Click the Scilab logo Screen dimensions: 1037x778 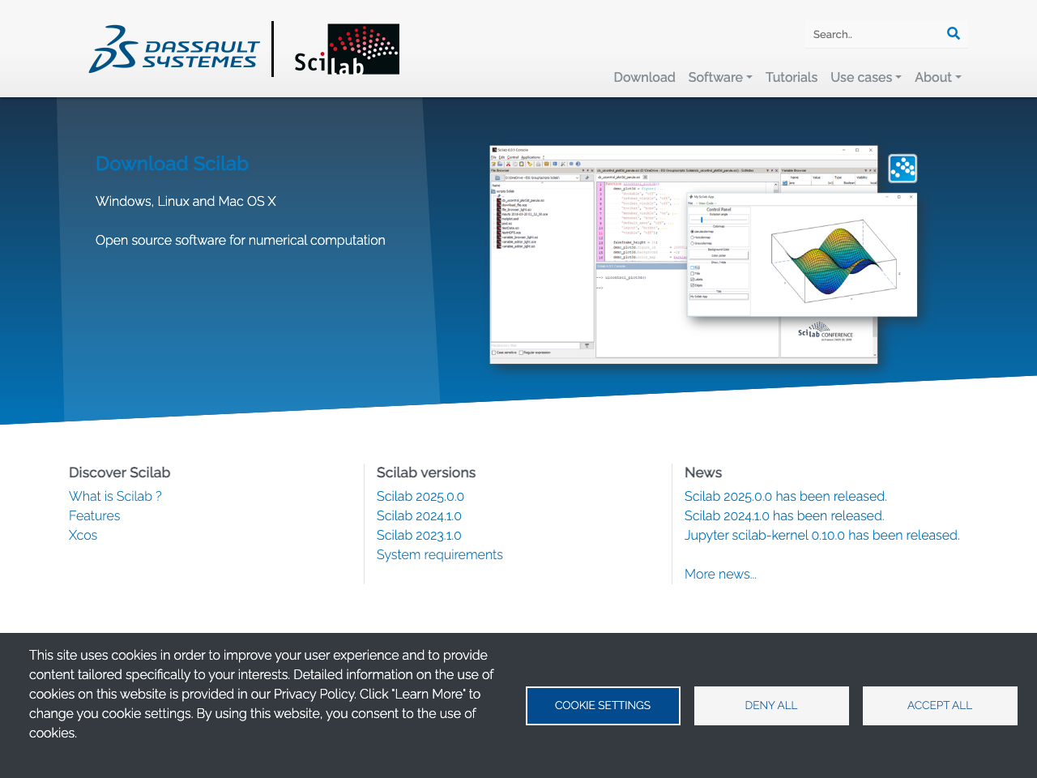[347, 49]
